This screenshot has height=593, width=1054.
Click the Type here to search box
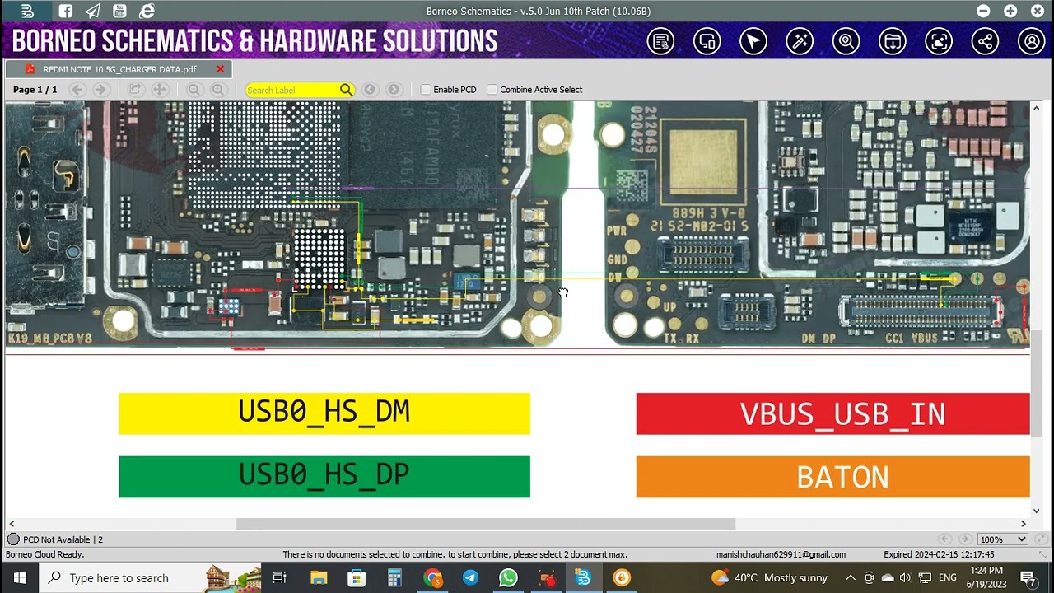(x=151, y=578)
